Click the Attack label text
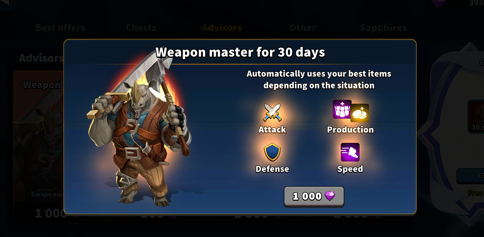Image resolution: width=484 pixels, height=237 pixels. tap(272, 130)
